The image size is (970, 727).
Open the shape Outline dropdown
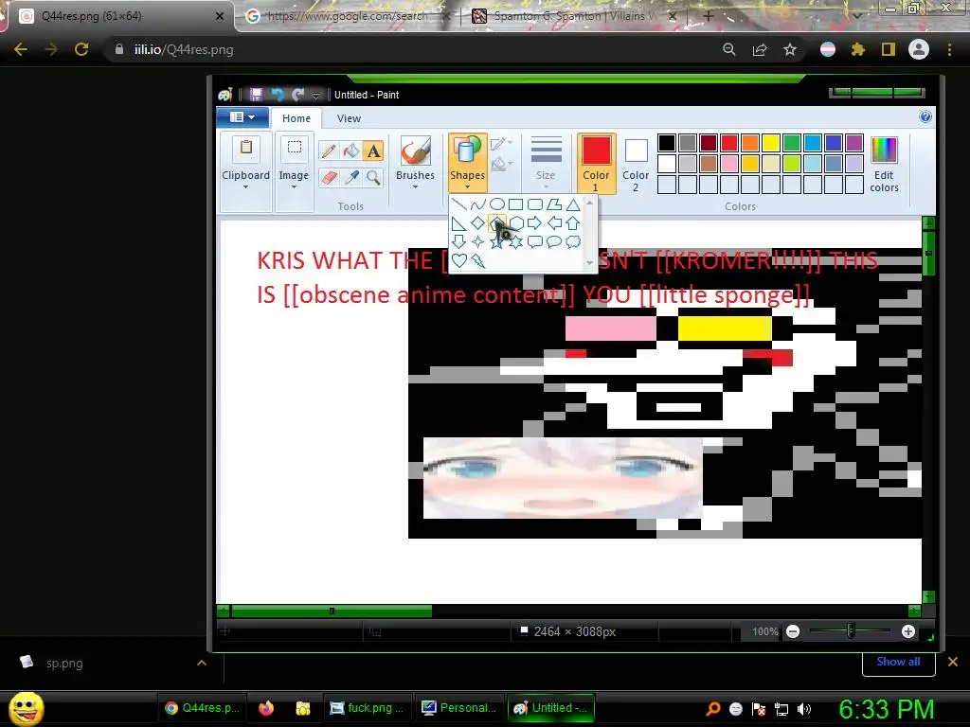pos(502,145)
